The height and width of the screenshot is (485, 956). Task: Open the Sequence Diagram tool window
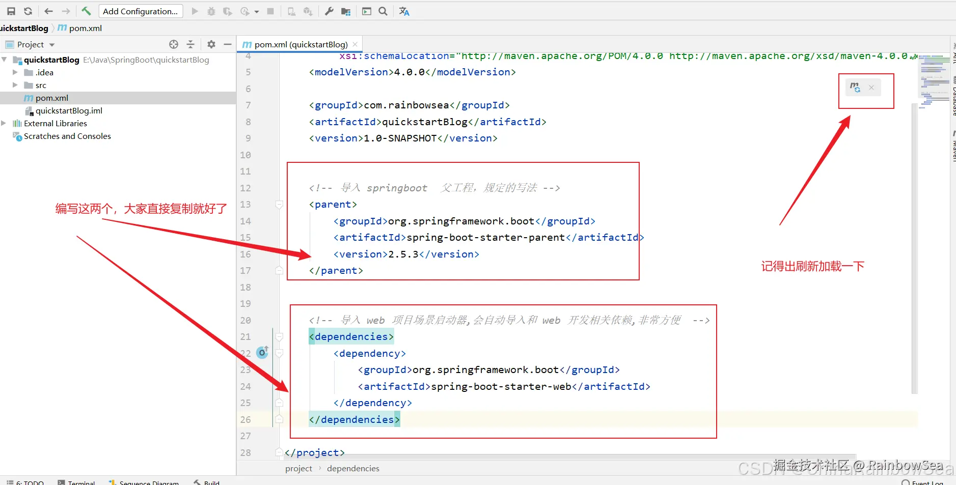click(x=144, y=482)
